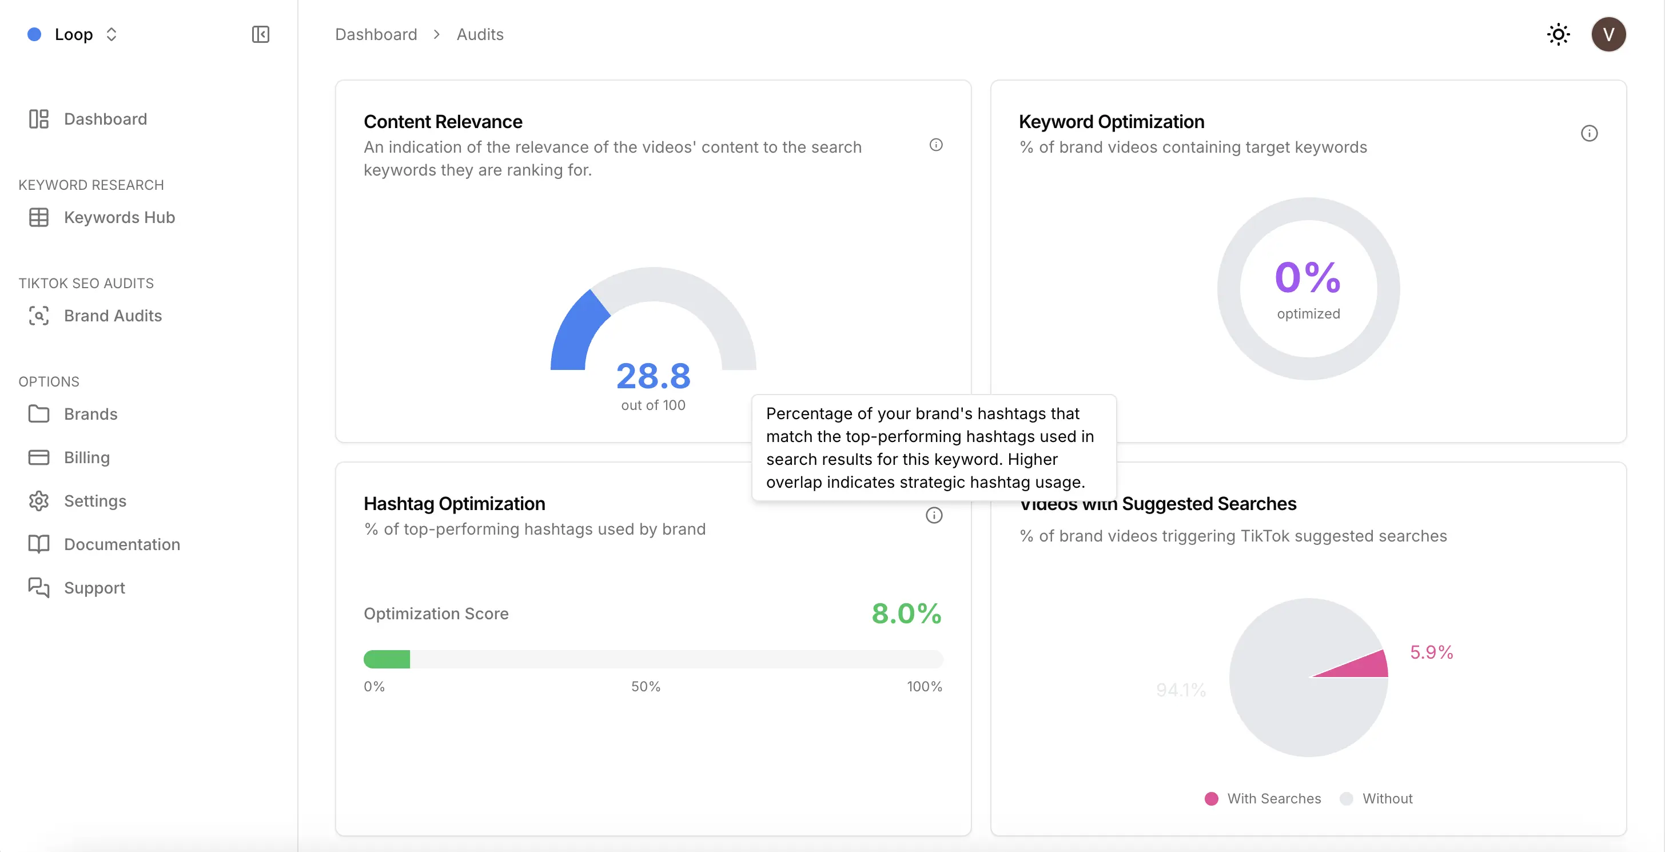
Task: Click the Billing card icon
Action: 39,457
